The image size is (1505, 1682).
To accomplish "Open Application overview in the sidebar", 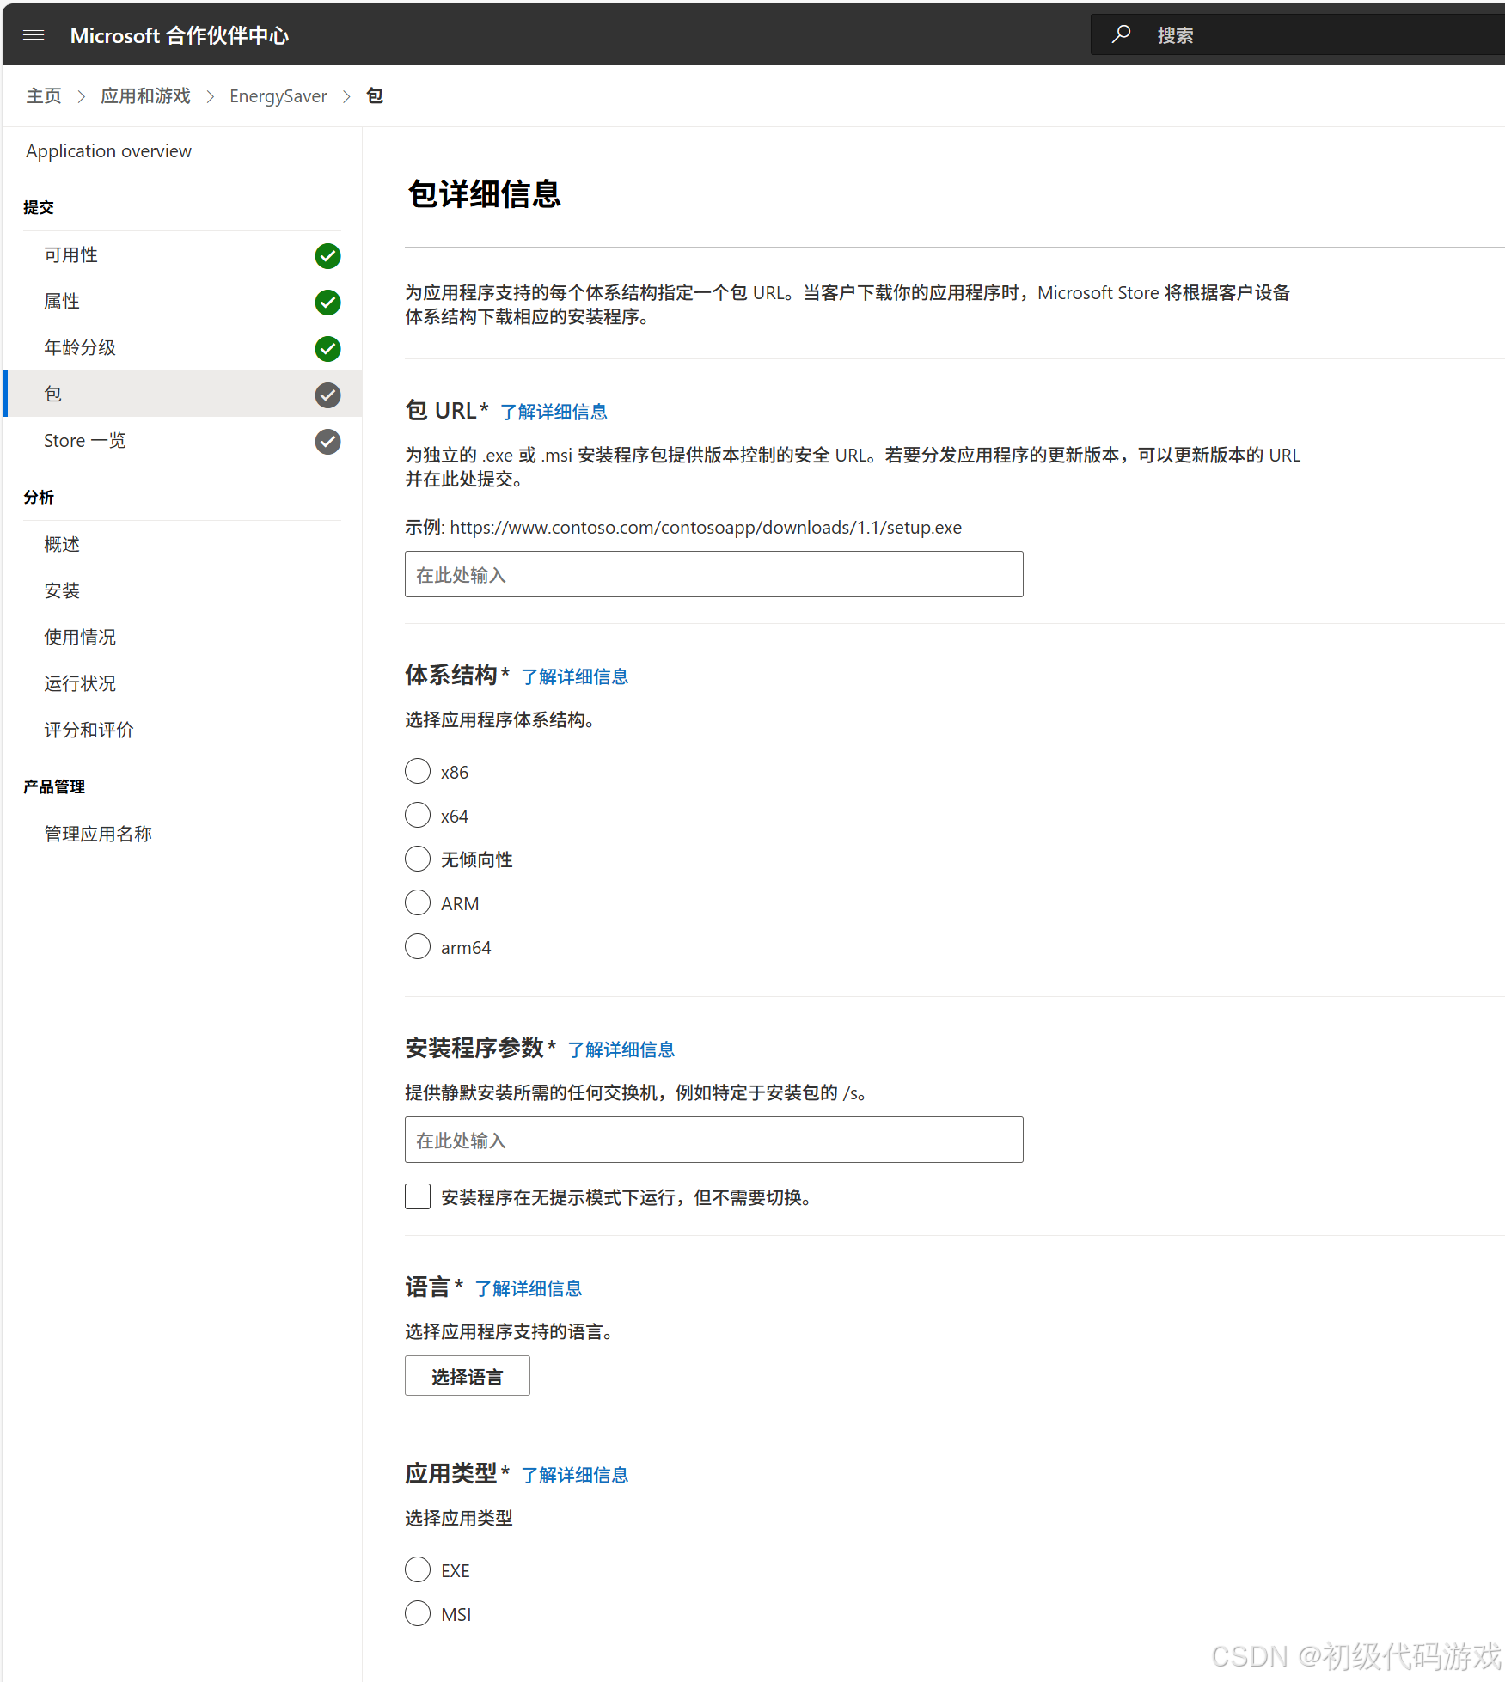I will pos(109,151).
